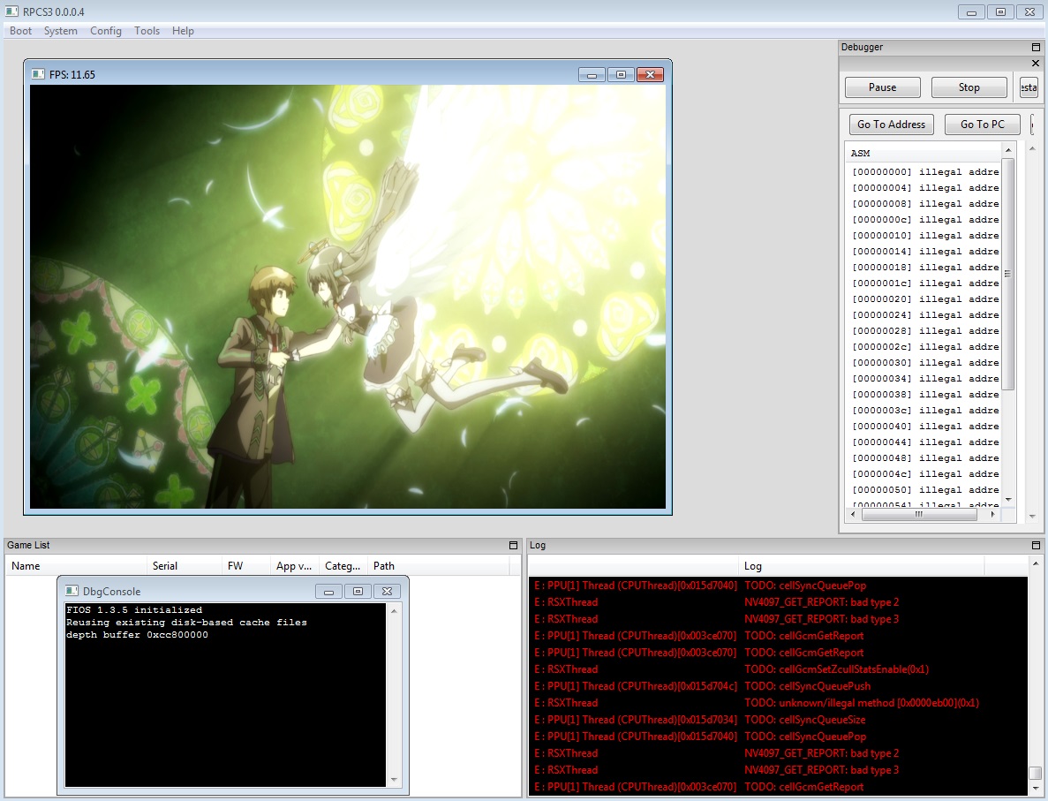Image resolution: width=1048 pixels, height=801 pixels.
Task: Click the Log panel maximize icon
Action: click(1036, 546)
